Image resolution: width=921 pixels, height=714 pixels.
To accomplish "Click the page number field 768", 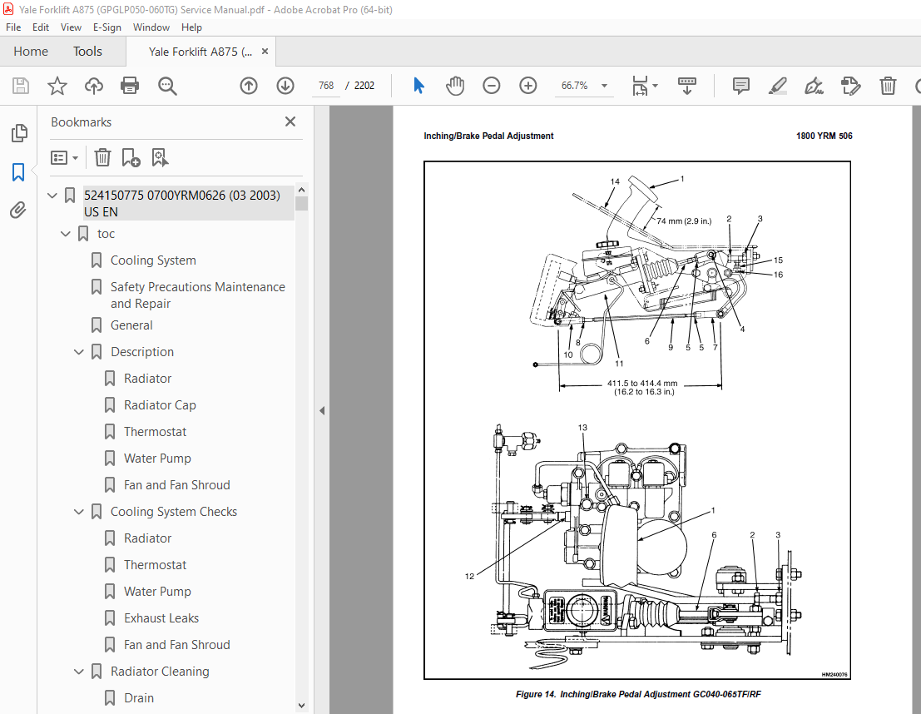I will tap(326, 86).
